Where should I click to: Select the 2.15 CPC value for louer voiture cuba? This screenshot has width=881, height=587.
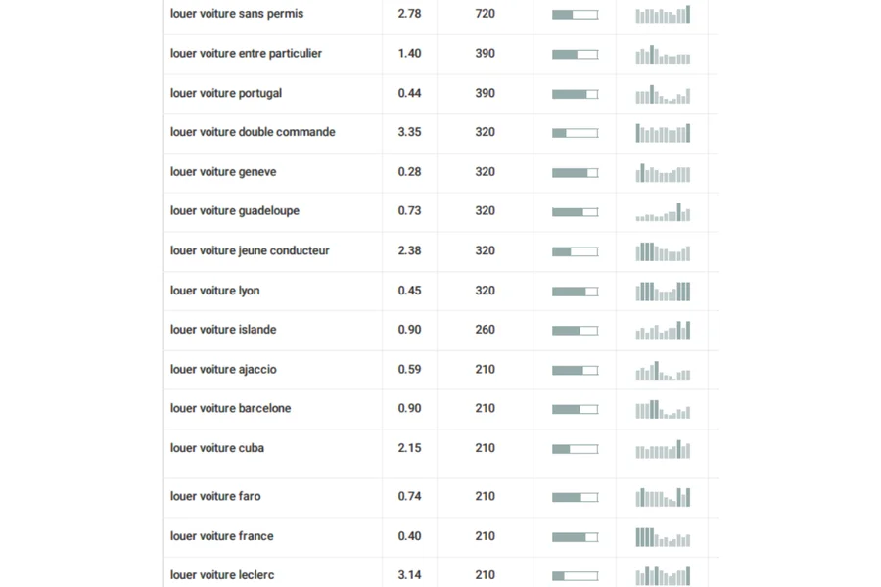tap(409, 448)
